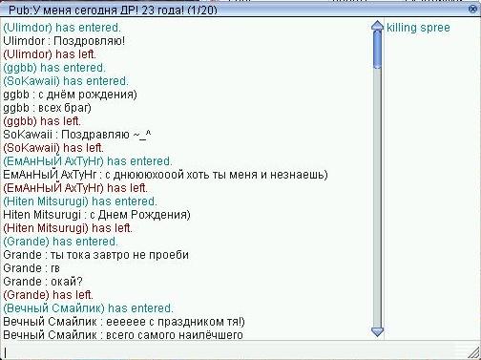Click the line "(Grande) has left."
This screenshot has width=481, height=360.
48,295
